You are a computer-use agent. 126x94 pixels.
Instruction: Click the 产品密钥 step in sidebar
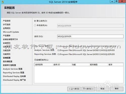coord(7,21)
